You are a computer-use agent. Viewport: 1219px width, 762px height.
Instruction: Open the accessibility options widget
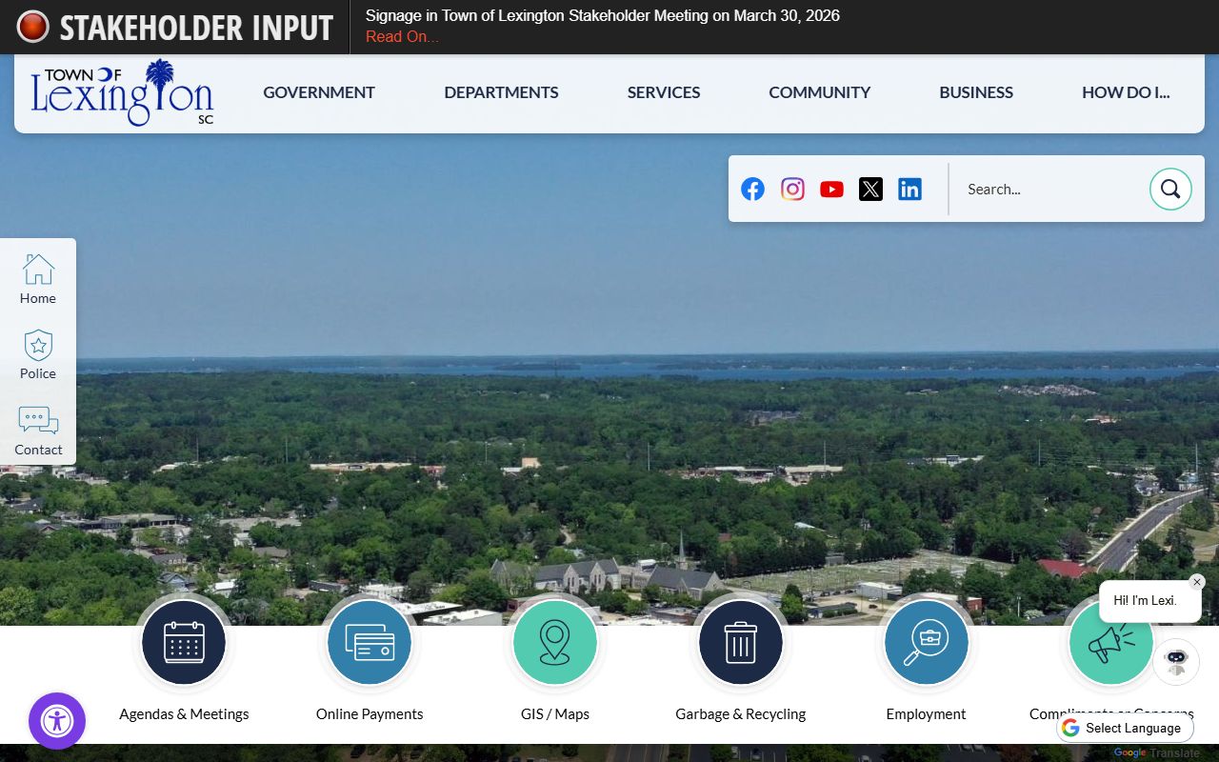[x=57, y=721]
